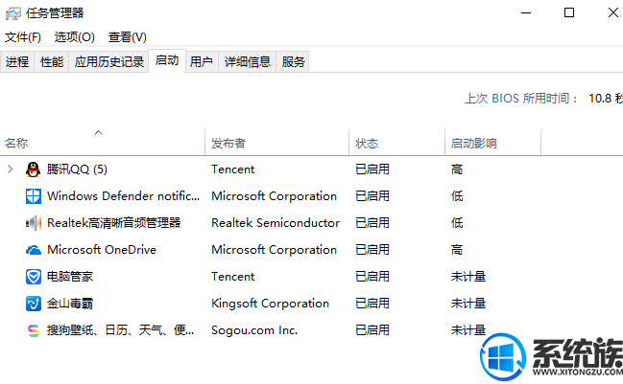Click the Sogou colorful S icon
This screenshot has height=384, width=623.
[x=33, y=330]
